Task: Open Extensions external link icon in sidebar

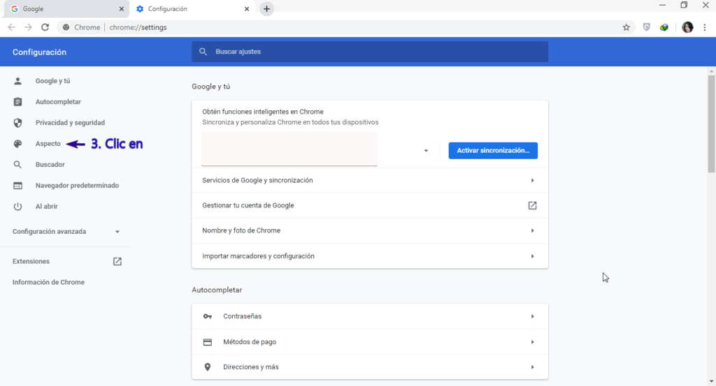Action: pyautogui.click(x=117, y=261)
